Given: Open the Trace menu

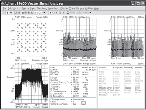Looking at the screenshot, I should [72, 9].
